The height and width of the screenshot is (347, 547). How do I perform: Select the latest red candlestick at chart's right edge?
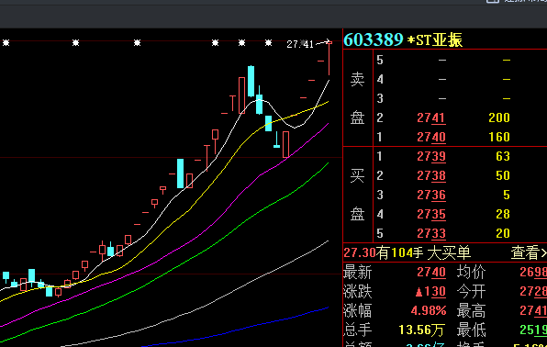click(x=329, y=59)
